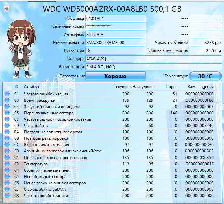Click the 30 °C temperature button
This screenshot has width=224, height=204.
point(205,76)
